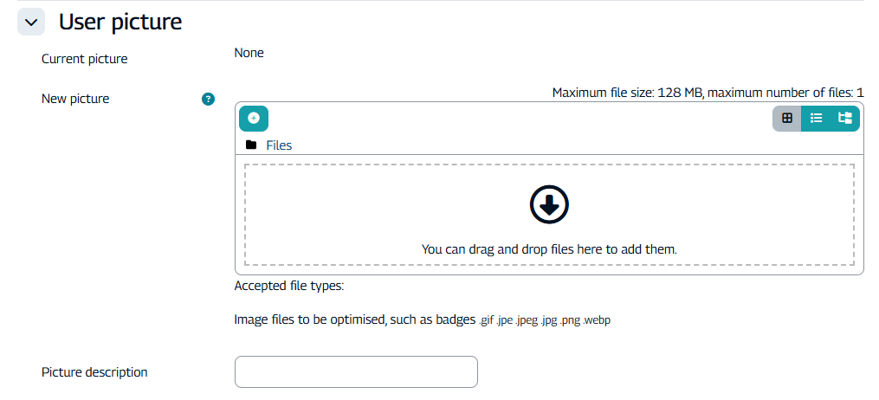The height and width of the screenshot is (400, 879).
Task: Click the Accepted file types text
Action: coord(288,286)
